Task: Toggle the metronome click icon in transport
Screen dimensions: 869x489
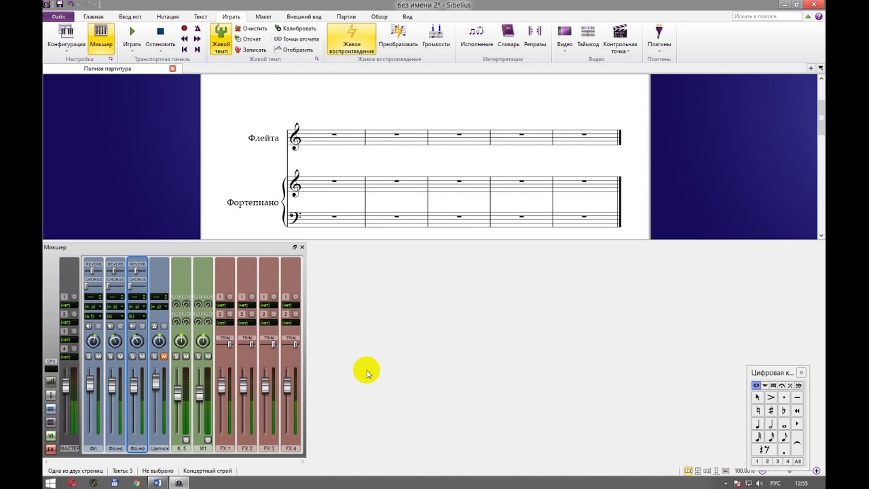Action: coord(198,29)
